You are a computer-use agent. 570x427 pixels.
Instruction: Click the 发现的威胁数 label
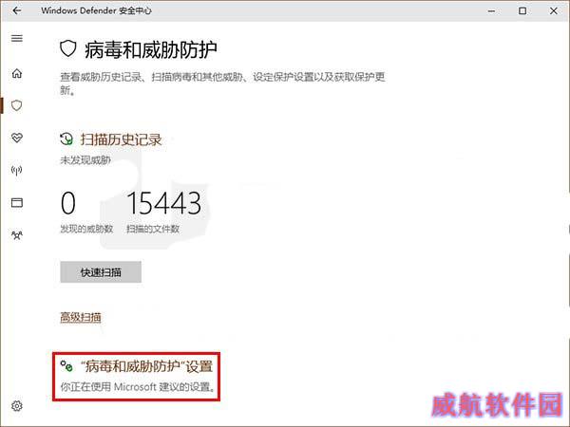[86, 229]
